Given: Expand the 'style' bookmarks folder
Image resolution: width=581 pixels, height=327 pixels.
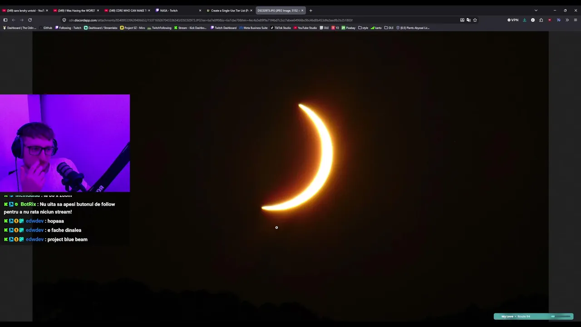Looking at the screenshot, I should pos(363,28).
